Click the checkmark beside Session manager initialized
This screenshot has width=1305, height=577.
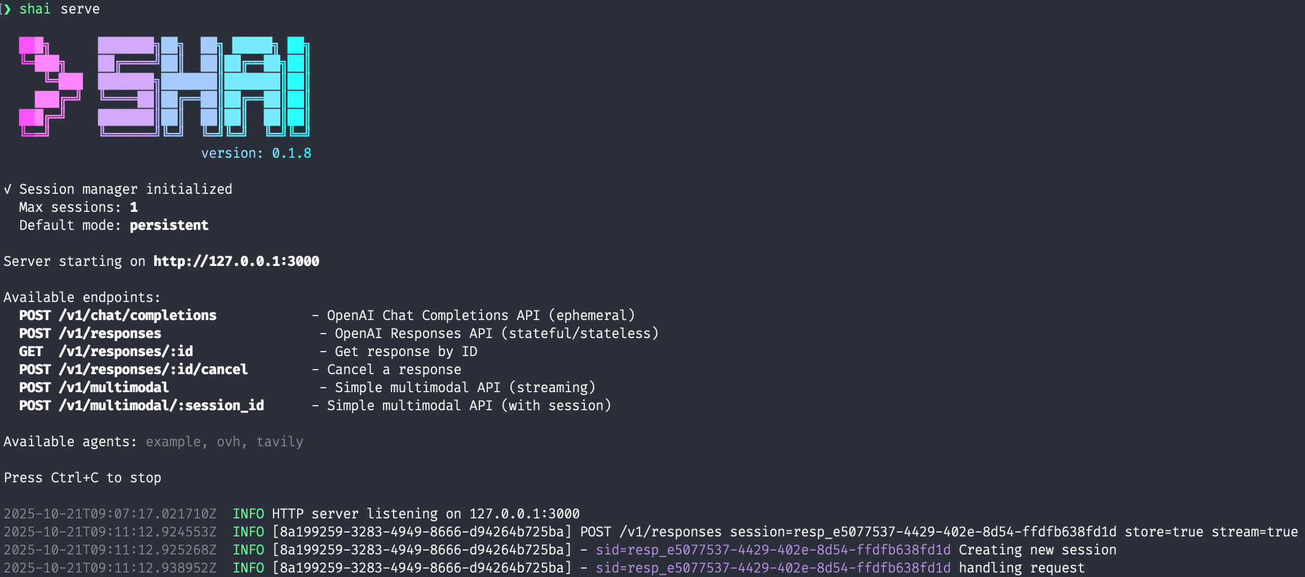coord(7,189)
